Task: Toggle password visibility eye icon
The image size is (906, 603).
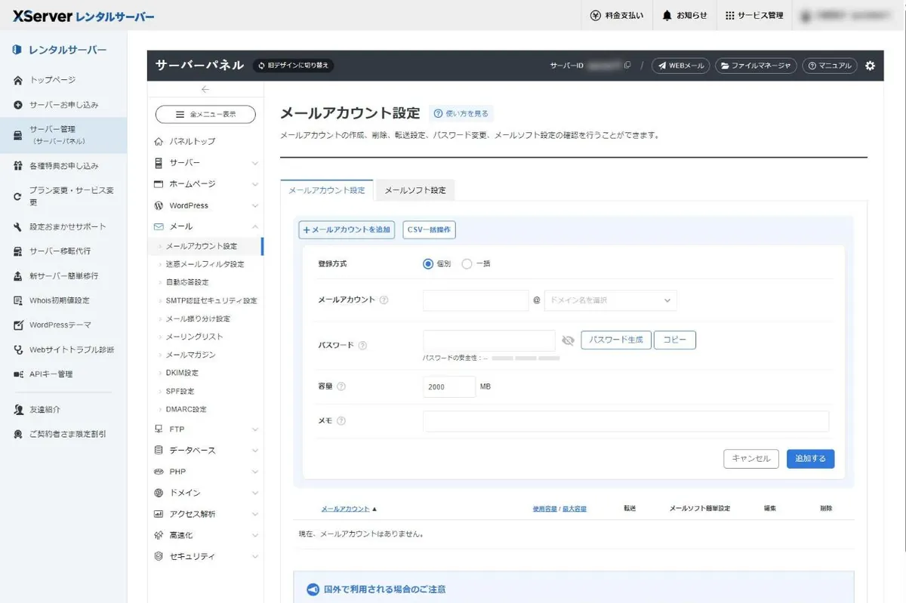Action: 568,341
